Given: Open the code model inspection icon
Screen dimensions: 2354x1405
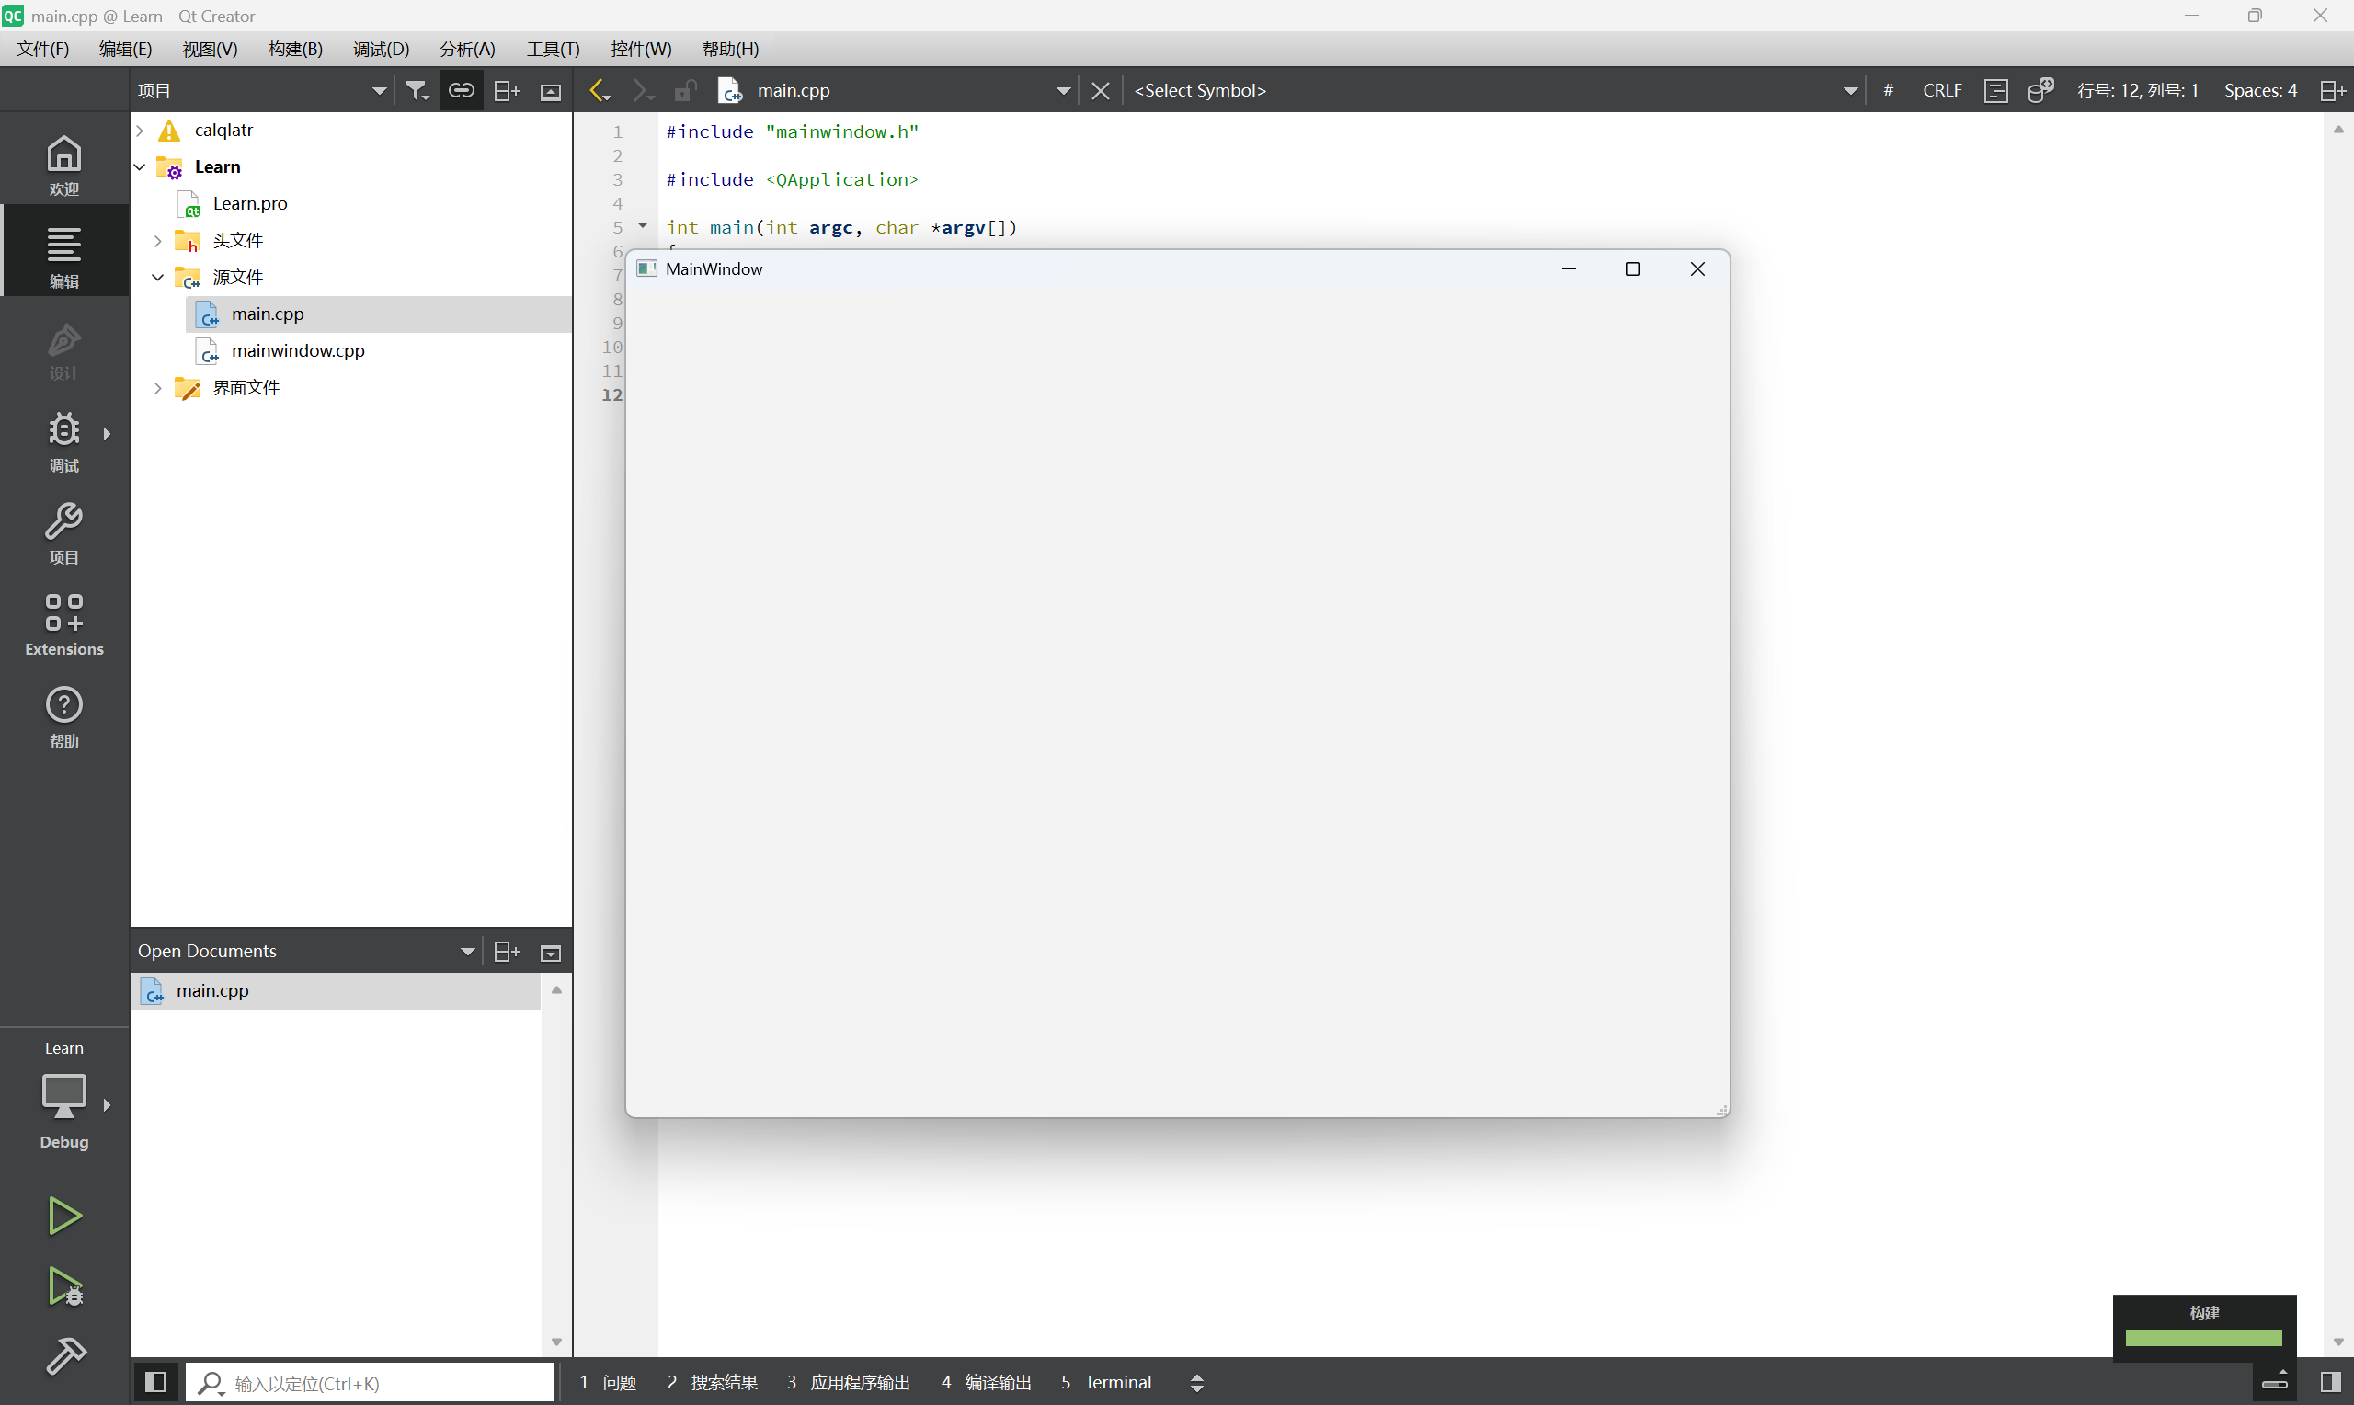Looking at the screenshot, I should [x=2040, y=91].
